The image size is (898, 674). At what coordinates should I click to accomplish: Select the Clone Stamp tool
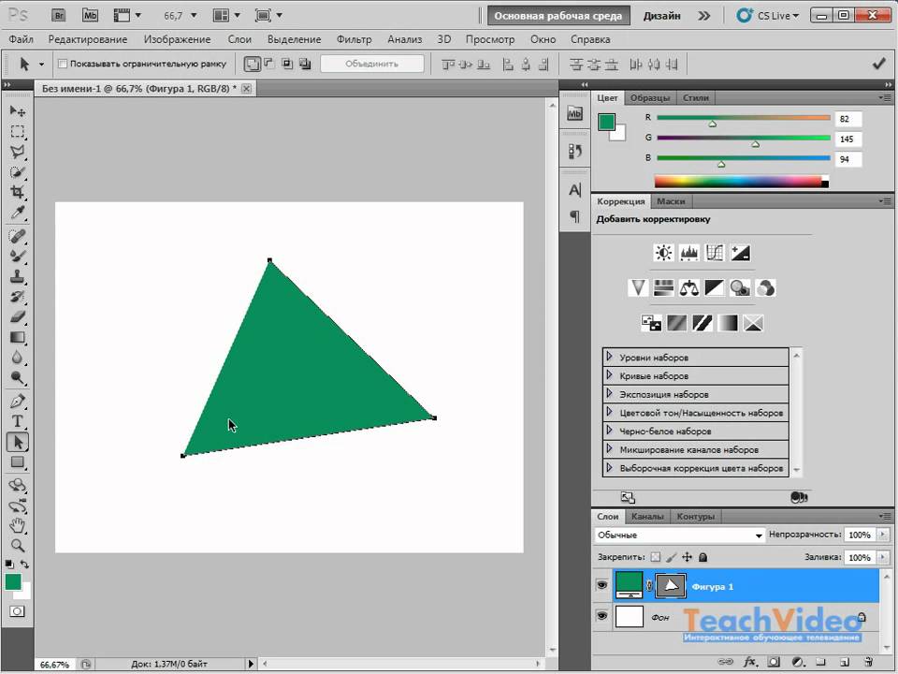[17, 277]
